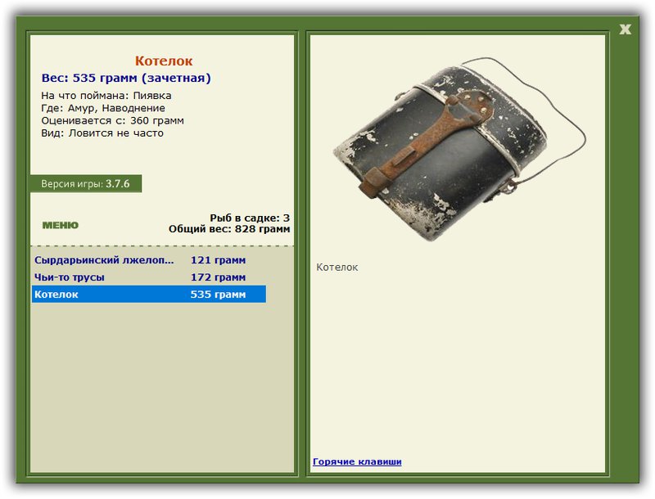Click the Рыб в садке: 3 counter
This screenshot has height=499, width=655.
250,218
